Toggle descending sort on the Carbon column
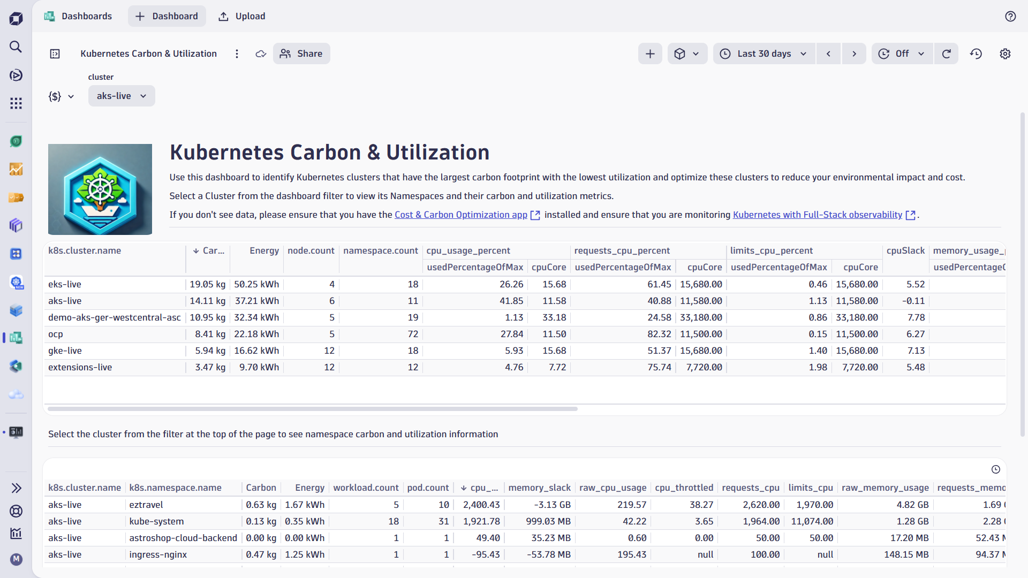Image resolution: width=1028 pixels, height=578 pixels. coord(208,250)
